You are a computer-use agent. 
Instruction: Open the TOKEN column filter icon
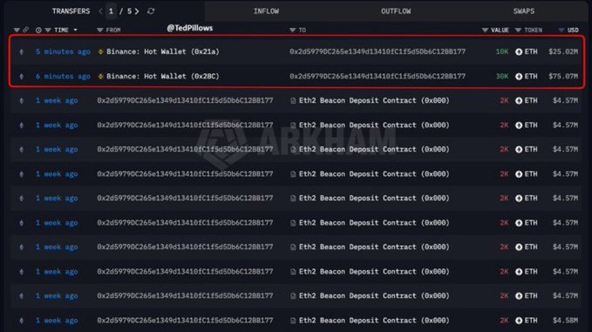click(x=518, y=30)
